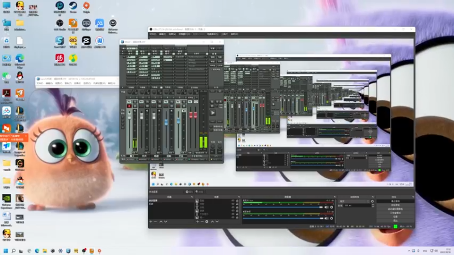Add a new source in OBS Sources panel

tap(197, 222)
